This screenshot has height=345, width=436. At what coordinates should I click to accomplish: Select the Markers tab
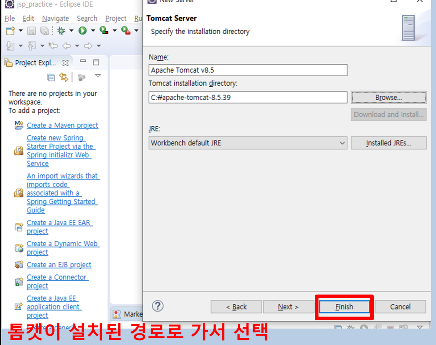coord(128,314)
